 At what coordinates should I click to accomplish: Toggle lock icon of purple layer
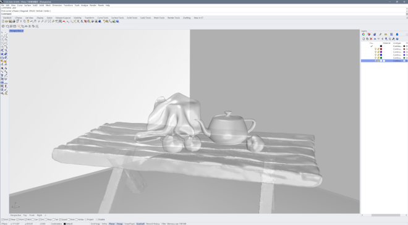pos(378,52)
